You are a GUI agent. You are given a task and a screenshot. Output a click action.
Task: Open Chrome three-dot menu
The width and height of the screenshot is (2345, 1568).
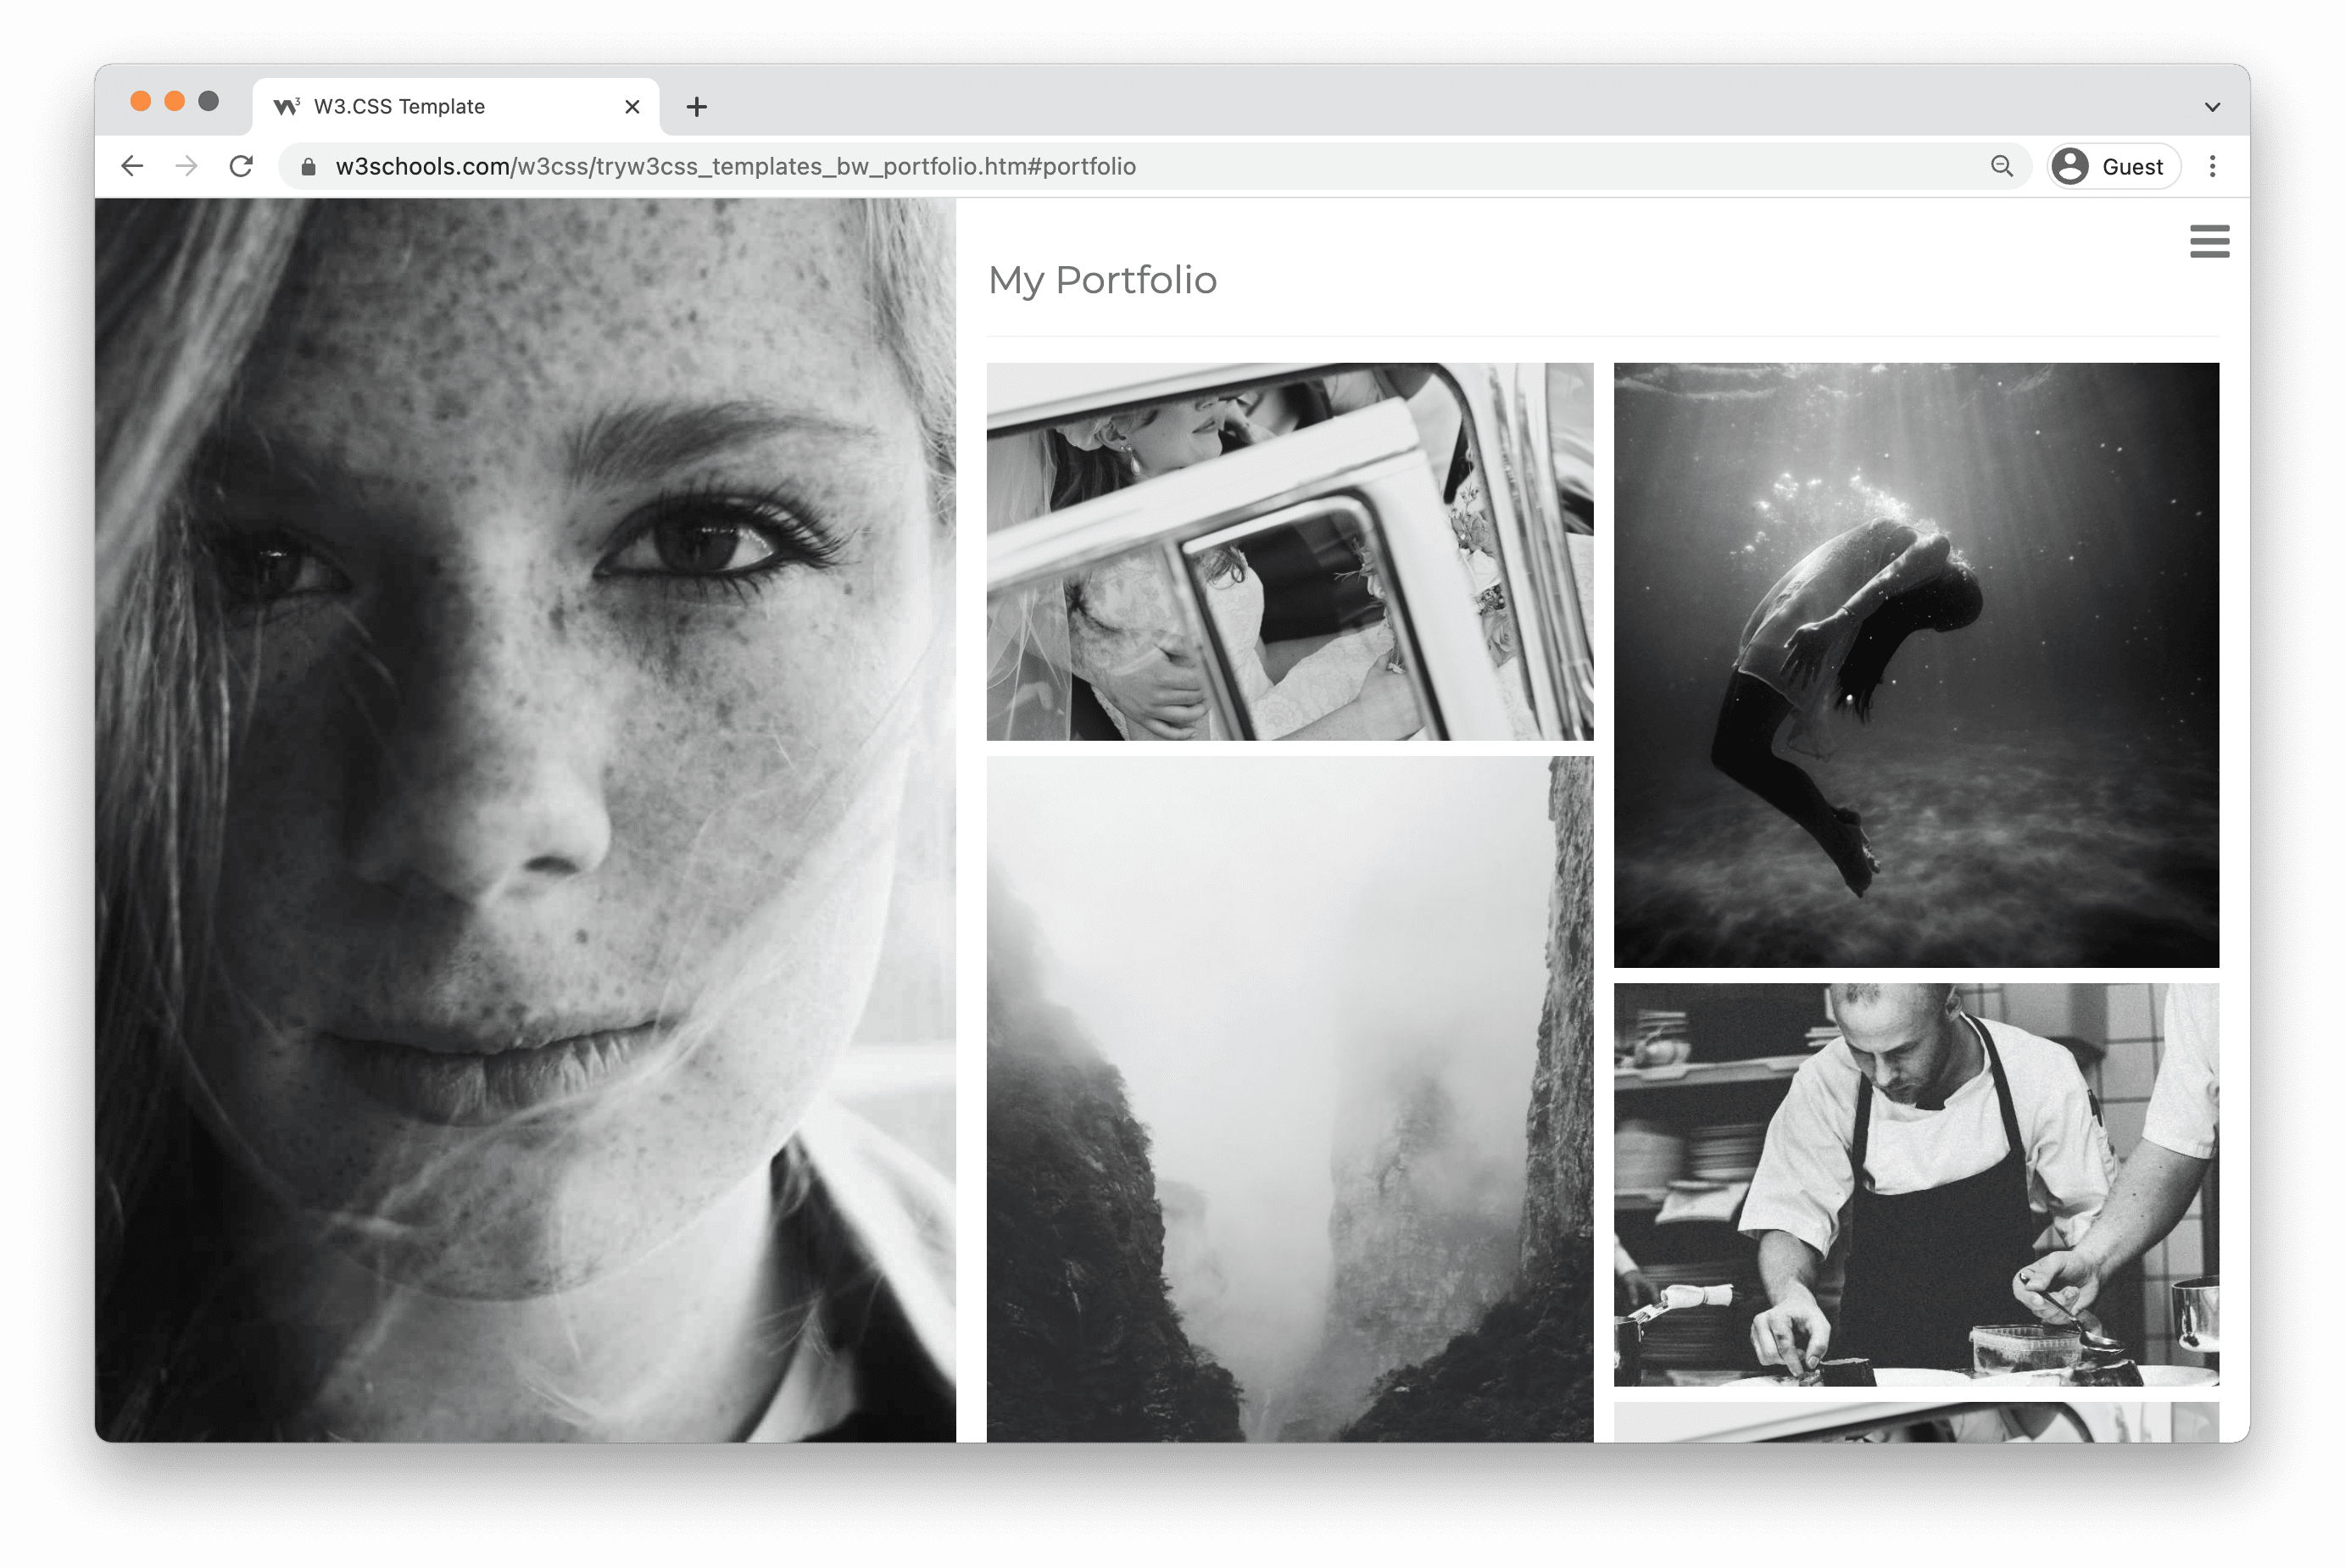pos(2212,166)
